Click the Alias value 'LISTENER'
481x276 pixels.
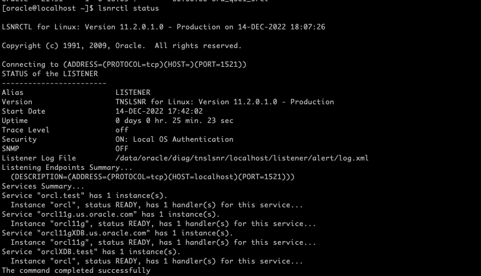pos(132,92)
